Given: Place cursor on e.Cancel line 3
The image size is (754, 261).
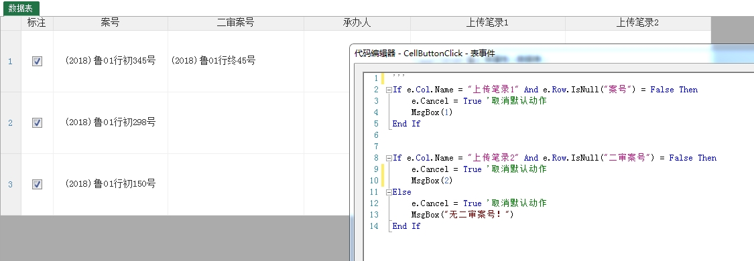Looking at the screenshot, I should [479, 101].
